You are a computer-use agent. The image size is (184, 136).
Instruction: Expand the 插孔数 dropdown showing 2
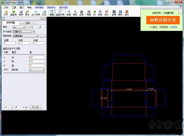37,70
